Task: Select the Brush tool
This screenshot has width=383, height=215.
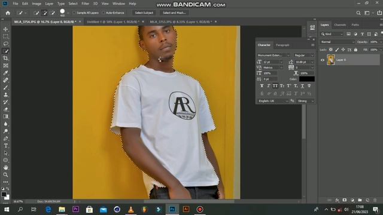Action: tap(5, 88)
